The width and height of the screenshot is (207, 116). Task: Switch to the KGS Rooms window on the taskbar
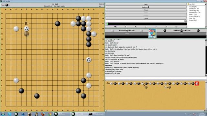62,114
